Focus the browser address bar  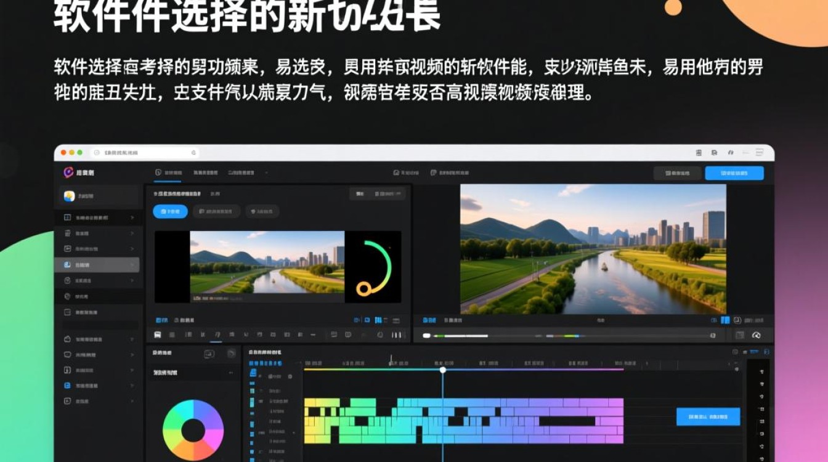145,152
